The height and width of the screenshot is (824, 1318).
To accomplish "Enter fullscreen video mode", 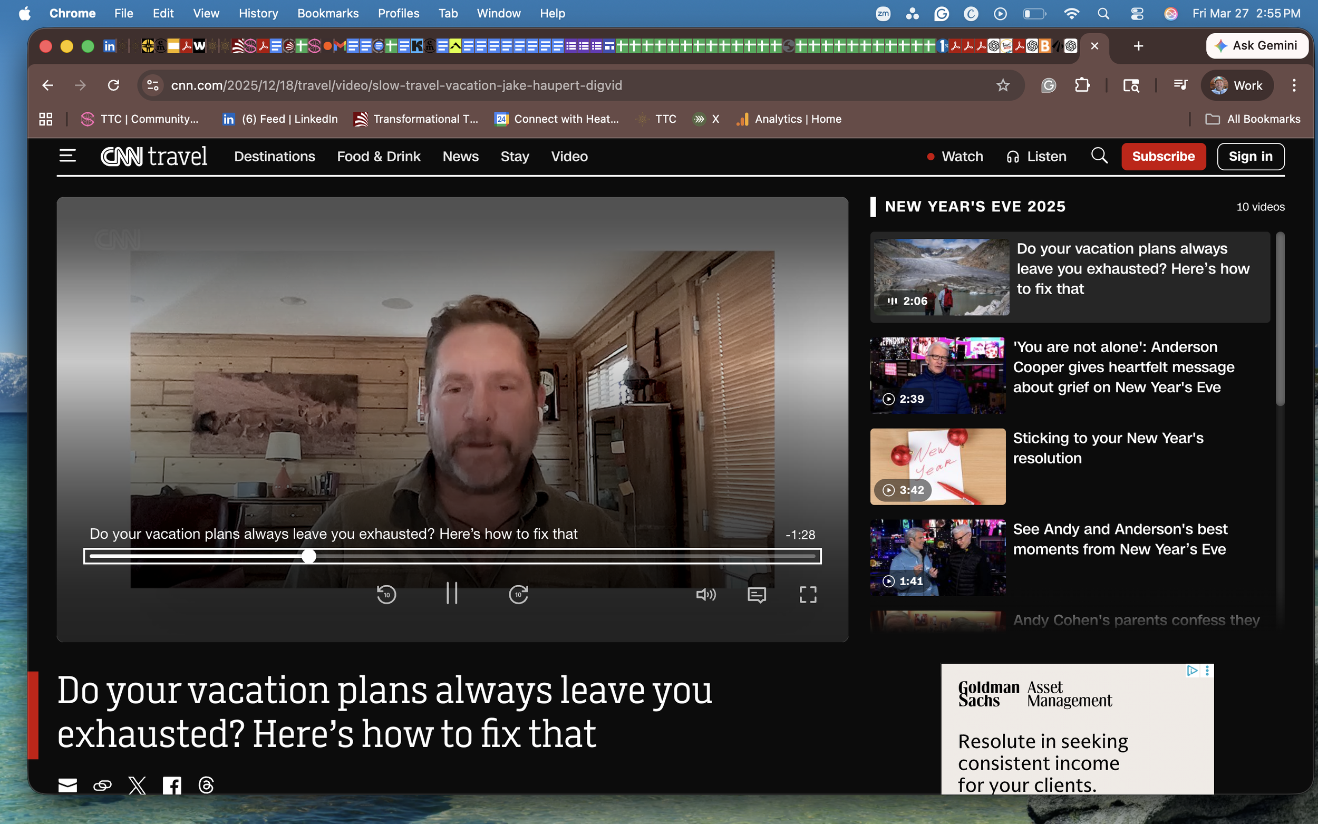I will [808, 595].
